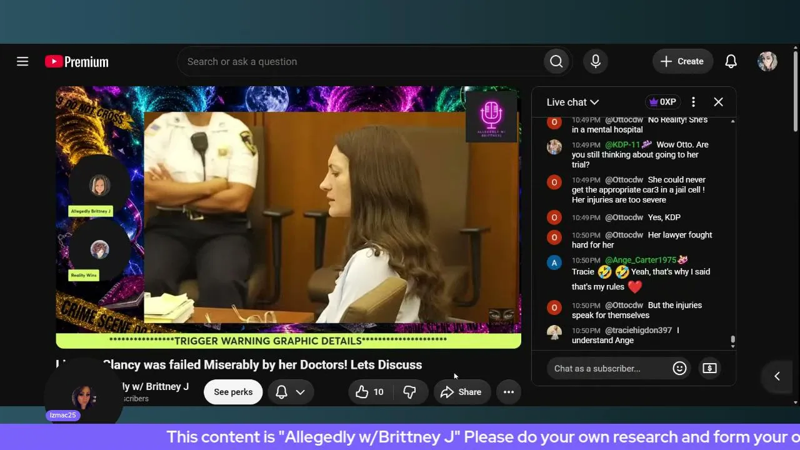Open the YouTube guide hamburger menu
This screenshot has width=800, height=450.
(x=22, y=61)
